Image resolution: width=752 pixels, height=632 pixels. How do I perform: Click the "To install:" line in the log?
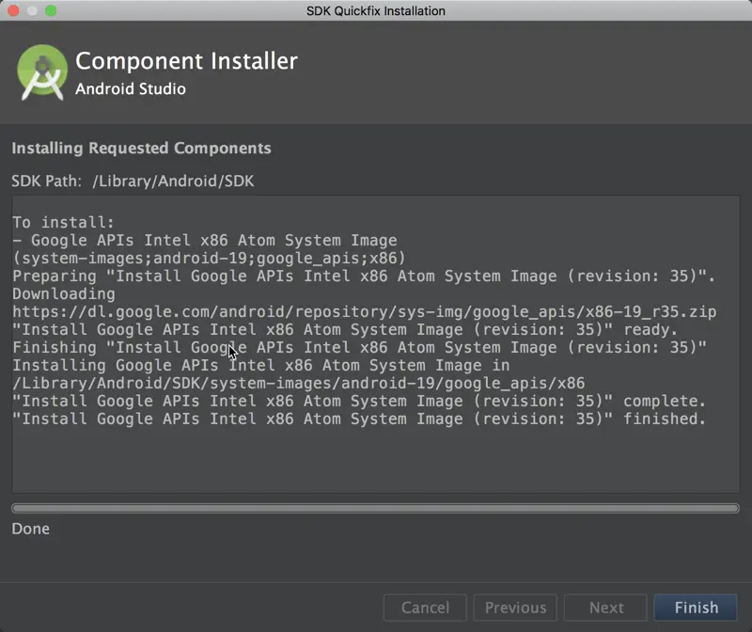pyautogui.click(x=63, y=223)
